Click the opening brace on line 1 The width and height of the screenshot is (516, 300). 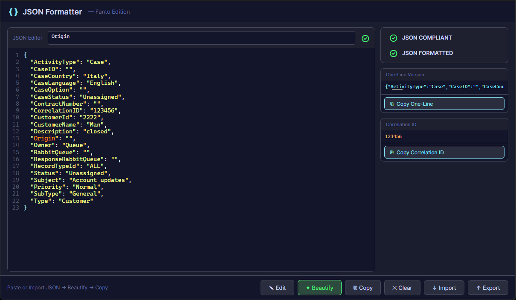25,55
